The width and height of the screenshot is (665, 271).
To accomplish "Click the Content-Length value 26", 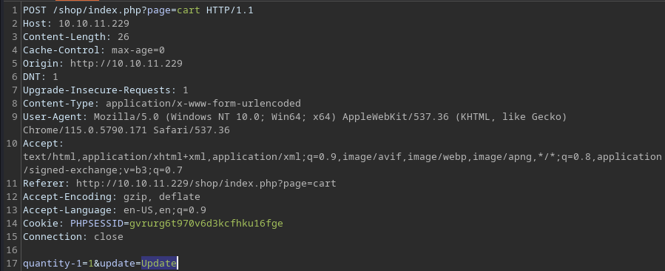I will tap(124, 37).
